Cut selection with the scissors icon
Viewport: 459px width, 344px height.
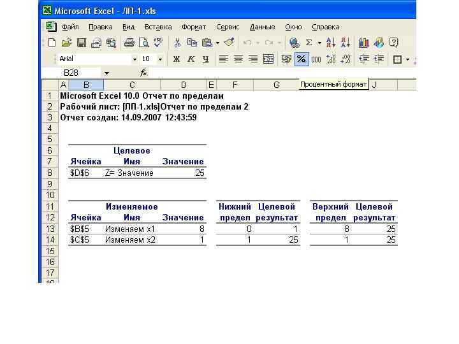[x=177, y=43]
